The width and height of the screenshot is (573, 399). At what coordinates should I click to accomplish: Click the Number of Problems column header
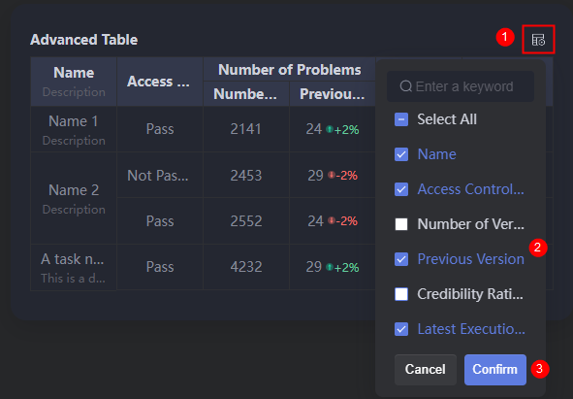point(290,69)
